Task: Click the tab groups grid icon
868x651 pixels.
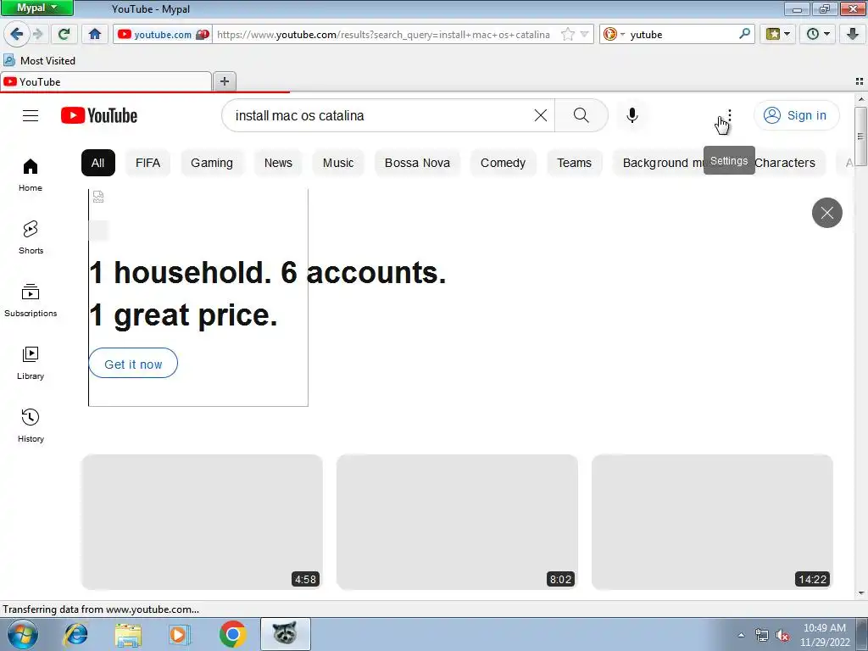Action: click(860, 81)
